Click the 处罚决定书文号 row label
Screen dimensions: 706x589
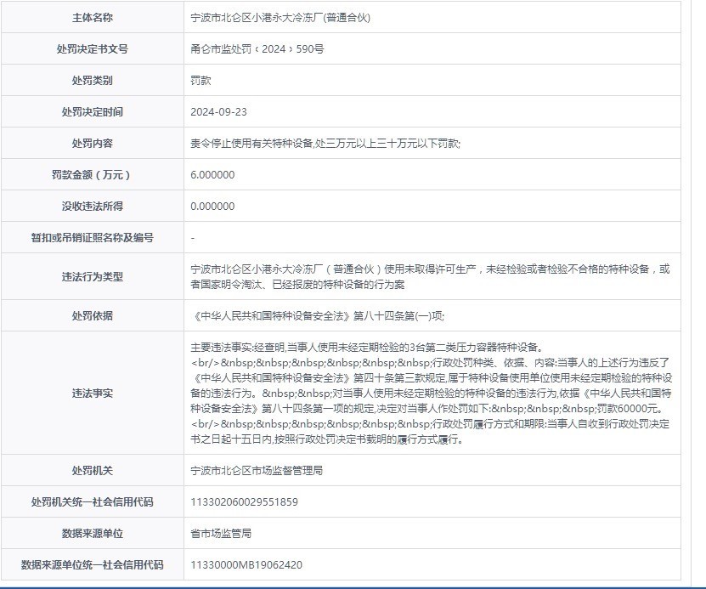tap(93, 49)
